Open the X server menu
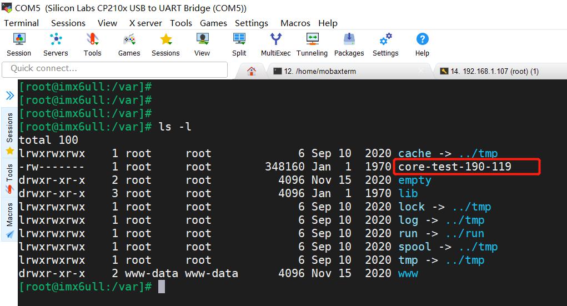 tap(145, 23)
